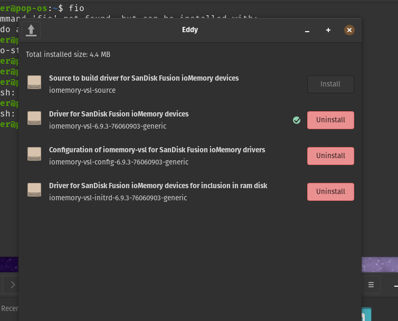Screen dimensions: 398x321
Task: Click the forward arrow in the file manager
Action: pyautogui.click(x=13, y=285)
